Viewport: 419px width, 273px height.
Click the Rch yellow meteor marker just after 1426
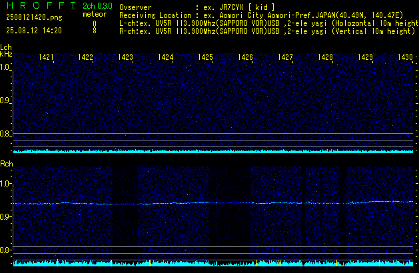click(257, 262)
